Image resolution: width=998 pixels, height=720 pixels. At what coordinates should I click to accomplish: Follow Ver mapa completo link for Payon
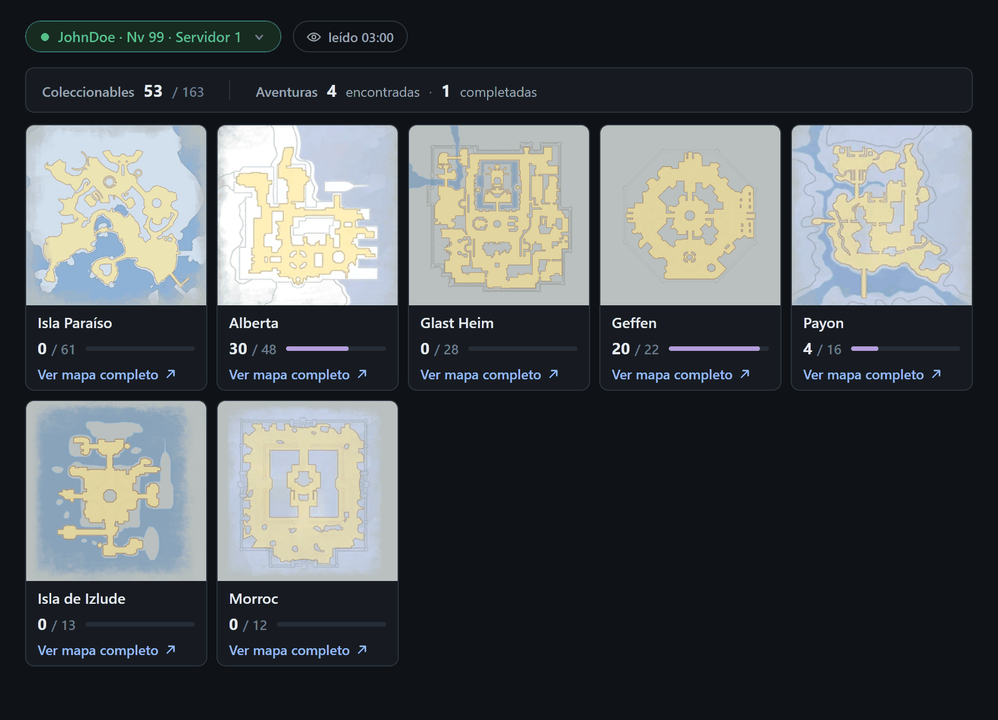pos(872,375)
